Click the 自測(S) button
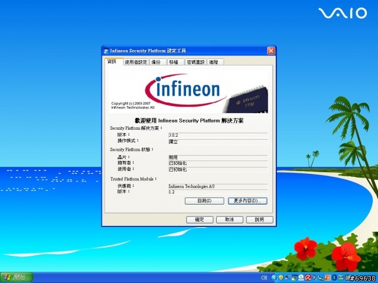 (204, 201)
